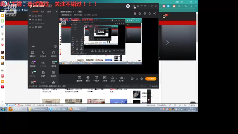The width and height of the screenshot is (238, 134).
Task: Open the 弹幕秀 danmaku show tool
Action: tap(43, 74)
